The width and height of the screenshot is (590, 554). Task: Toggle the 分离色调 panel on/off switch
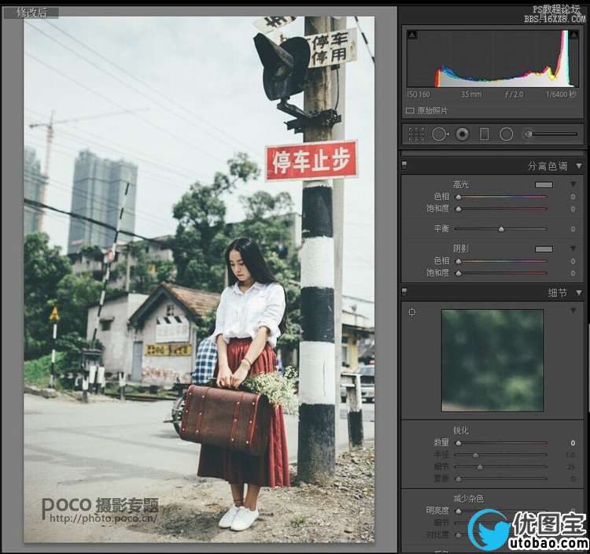click(x=405, y=166)
